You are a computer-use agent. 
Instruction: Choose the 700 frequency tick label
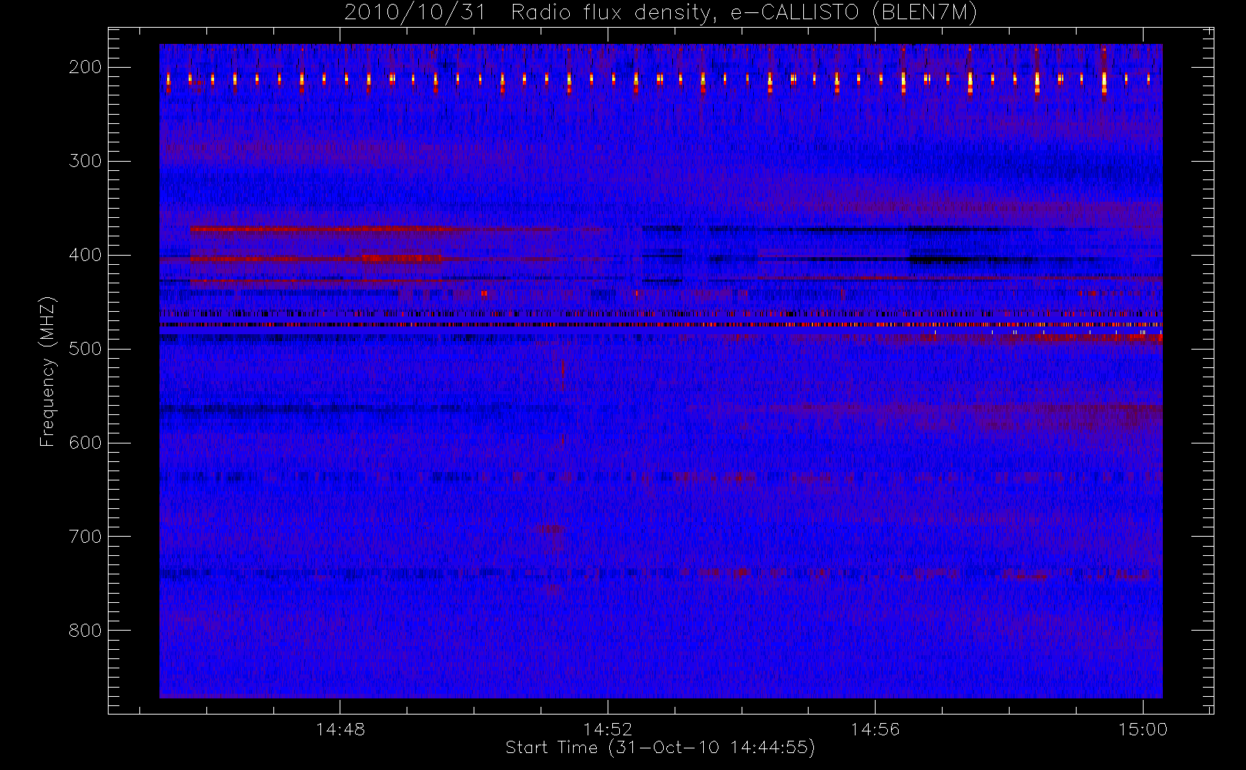[85, 537]
